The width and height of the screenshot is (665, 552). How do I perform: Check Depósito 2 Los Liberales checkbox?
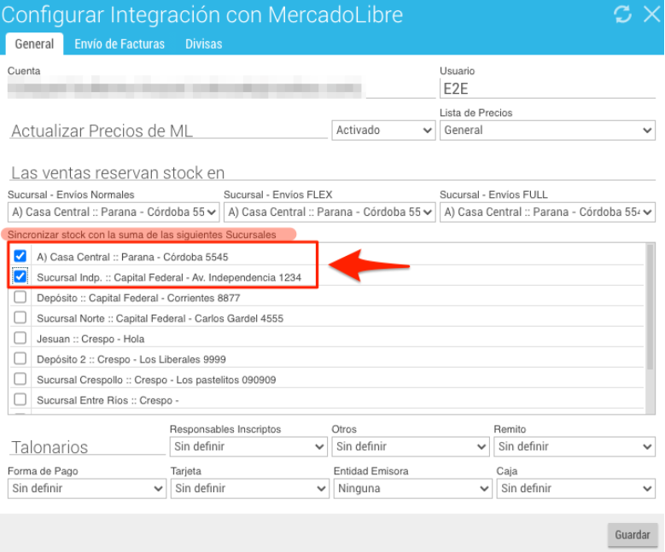(20, 358)
